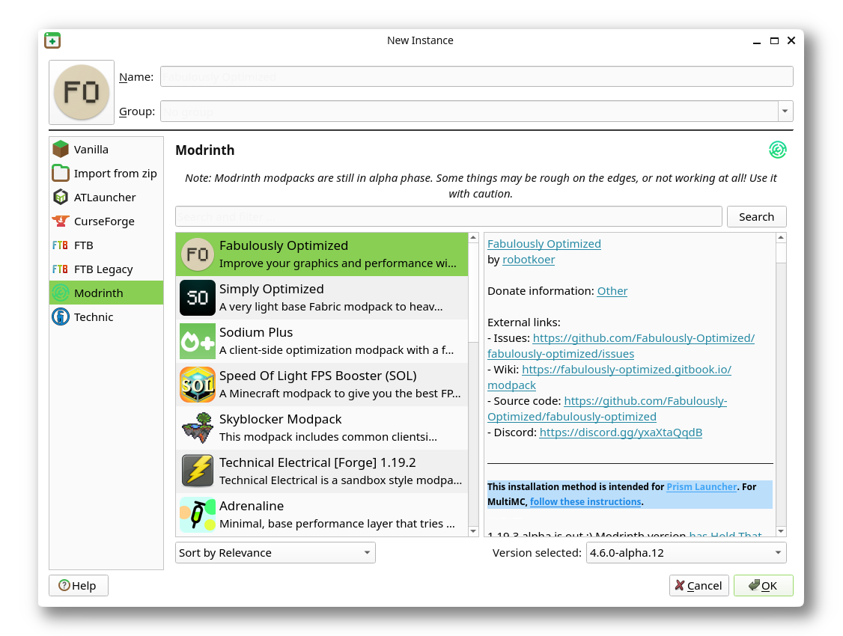Click the Fabulously Optimized modpack icon
Image resolution: width=843 pixels, height=636 pixels.
(x=197, y=254)
